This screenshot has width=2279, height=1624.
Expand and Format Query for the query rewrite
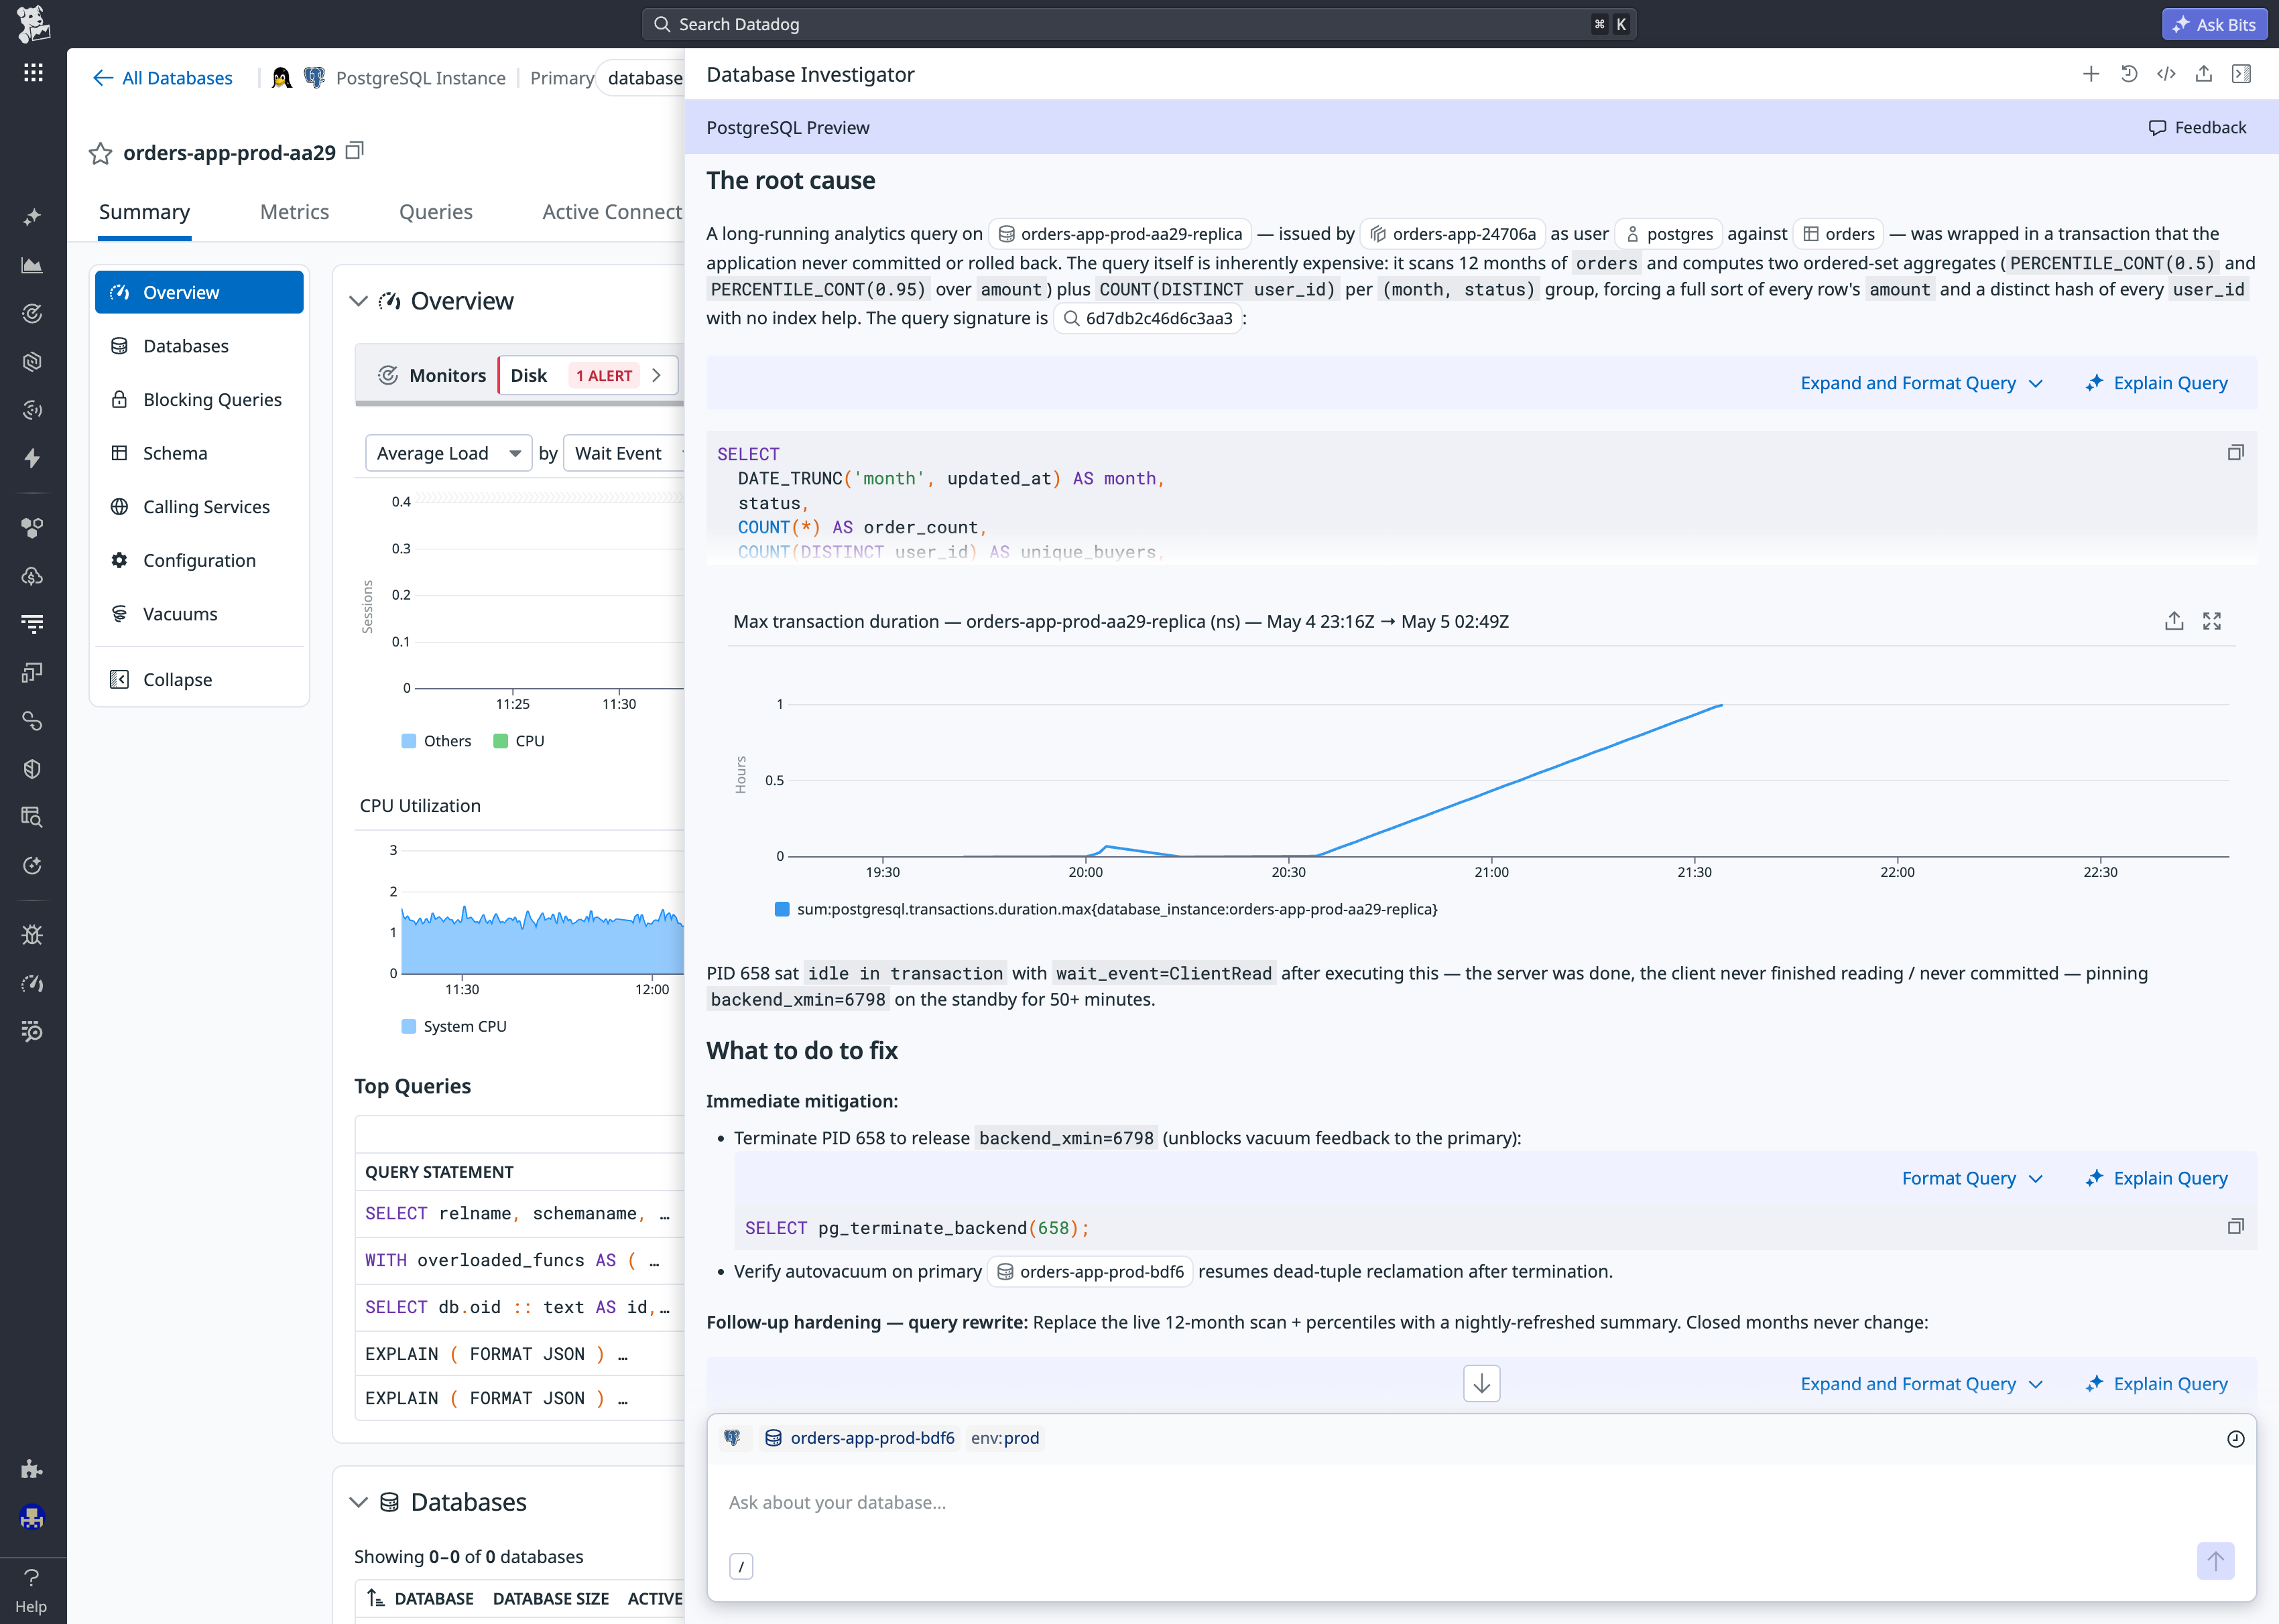click(x=1921, y=1384)
